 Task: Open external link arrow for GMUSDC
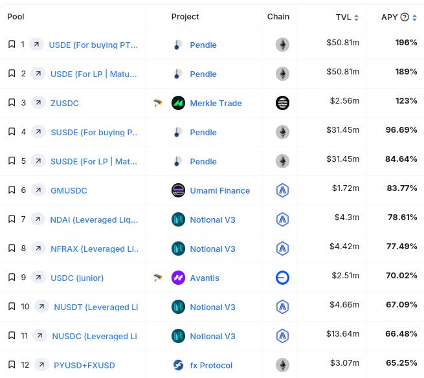(38, 190)
